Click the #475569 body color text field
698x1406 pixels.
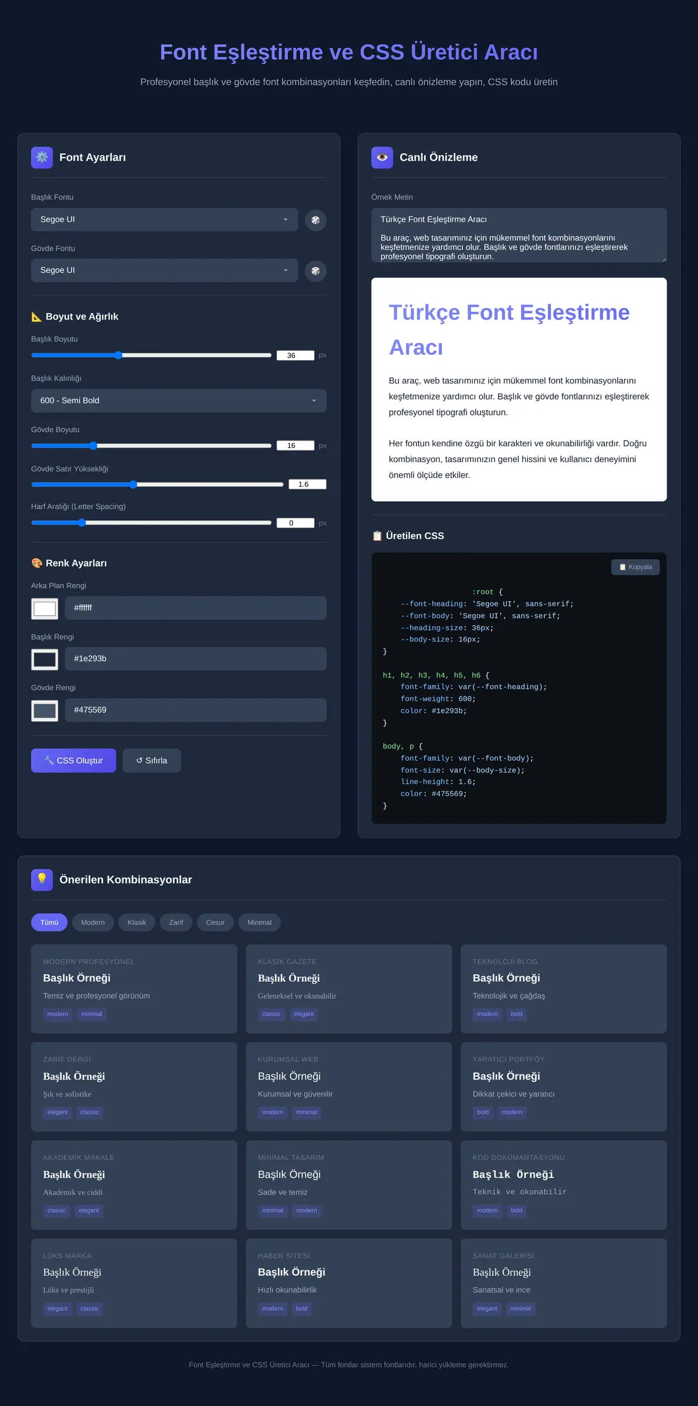(x=196, y=710)
